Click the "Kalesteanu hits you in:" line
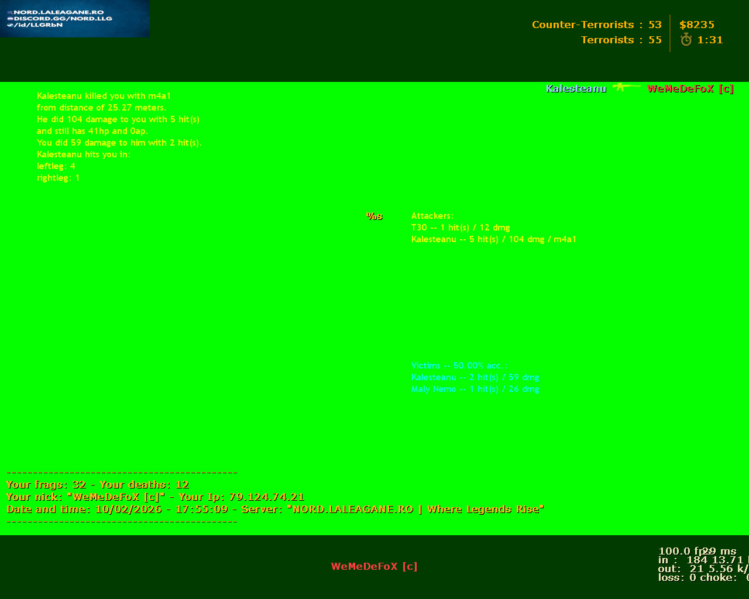Image resolution: width=749 pixels, height=599 pixels. (84, 154)
